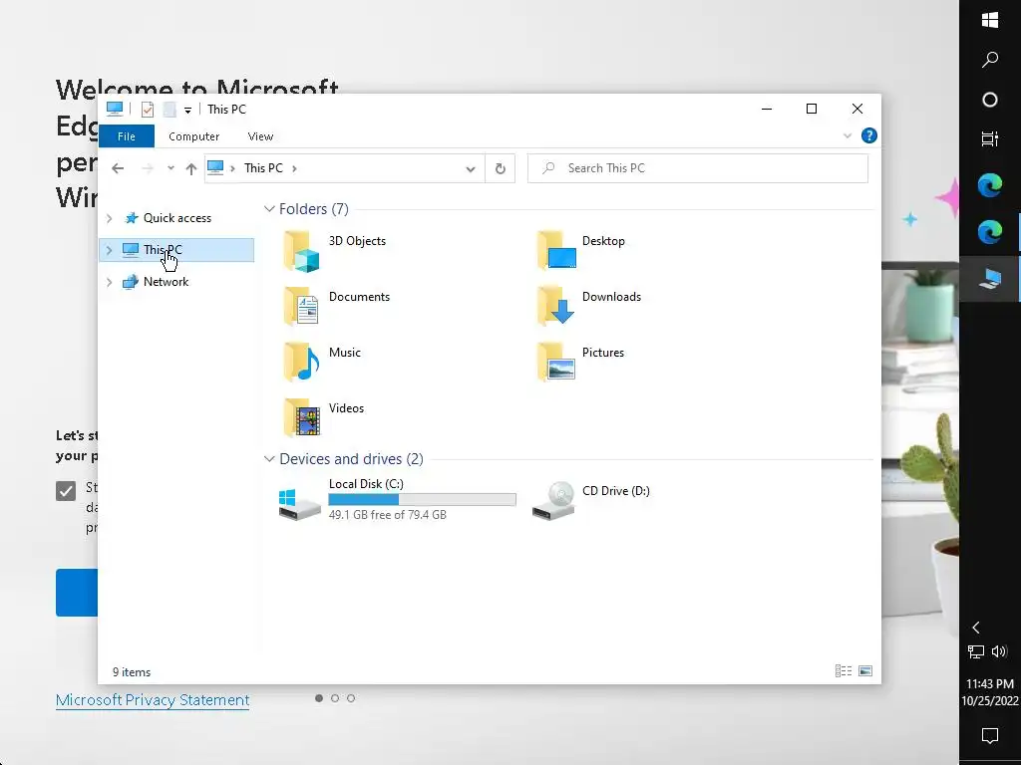Viewport: 1021px width, 765px height.
Task: Click This PC breadcrumb in address bar
Action: [x=263, y=167]
